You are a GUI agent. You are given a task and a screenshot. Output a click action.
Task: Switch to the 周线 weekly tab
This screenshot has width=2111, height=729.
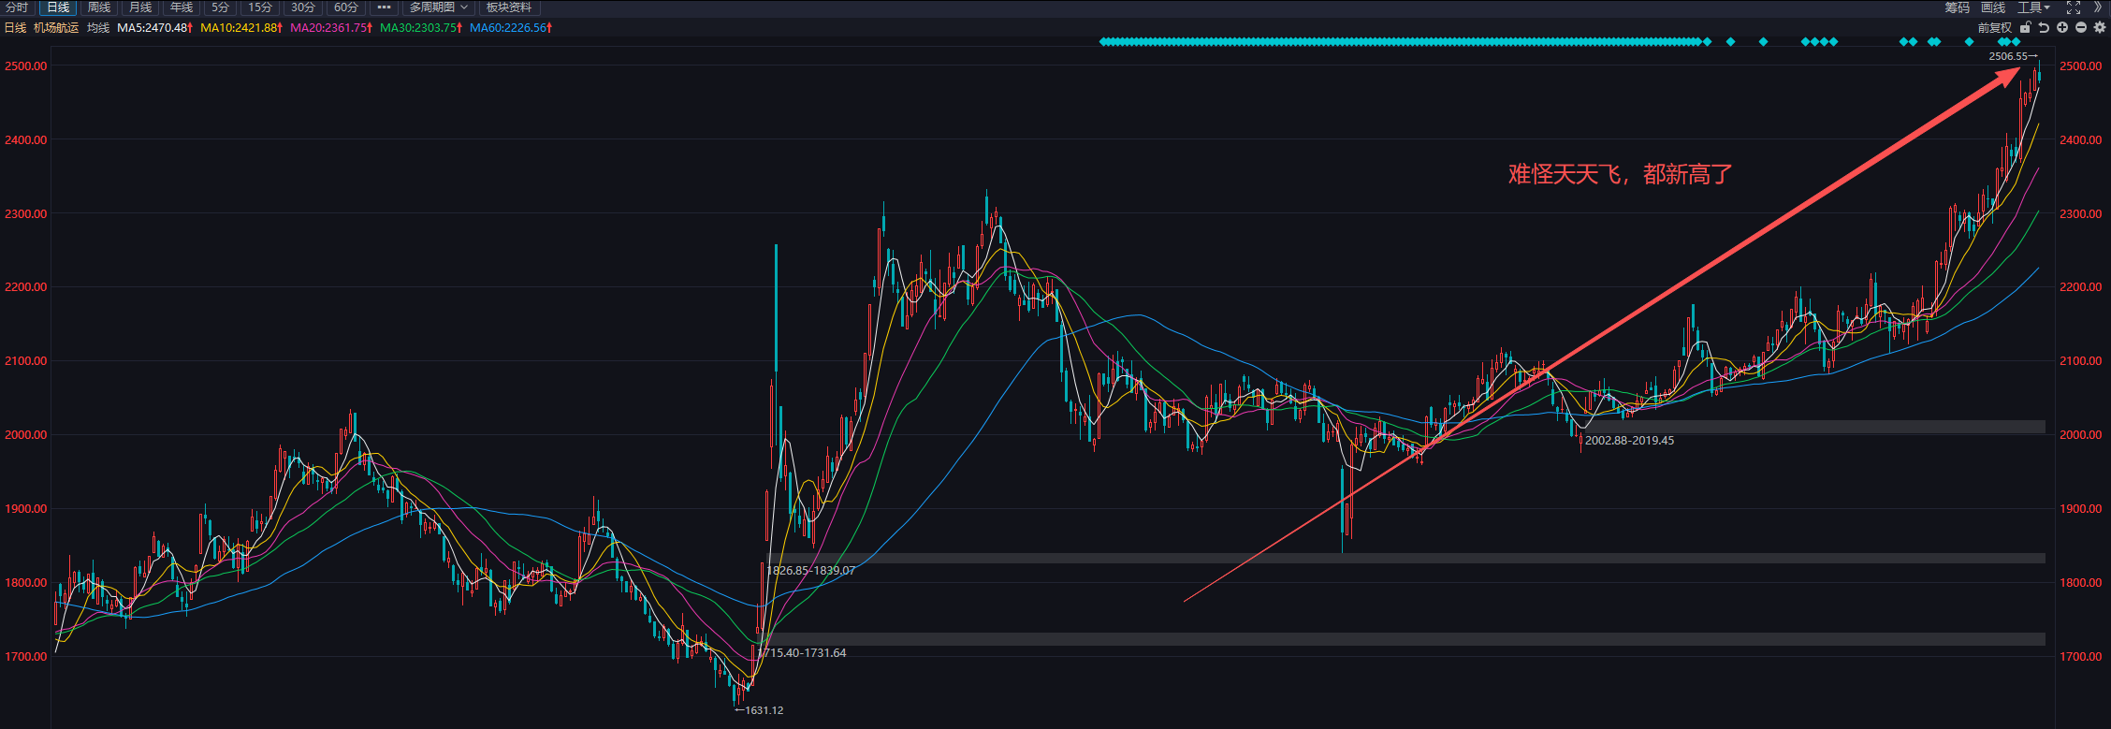click(99, 7)
